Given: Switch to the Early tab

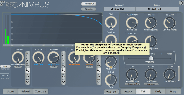Looking at the screenshot, I should click(x=158, y=92).
